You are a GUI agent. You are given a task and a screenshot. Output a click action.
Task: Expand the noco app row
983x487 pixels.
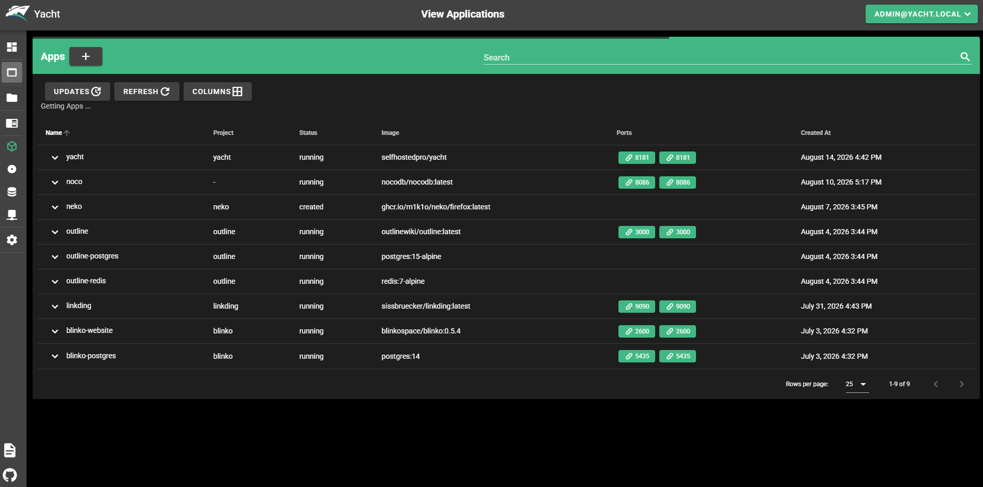point(55,182)
